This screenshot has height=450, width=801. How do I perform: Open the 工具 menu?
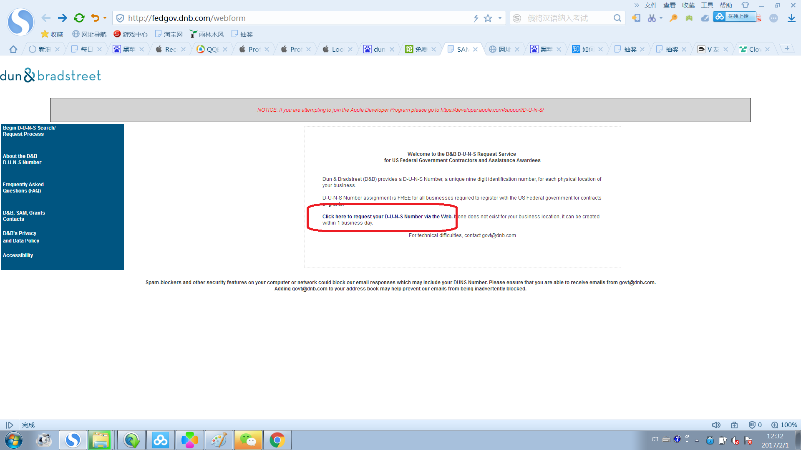pyautogui.click(x=707, y=5)
